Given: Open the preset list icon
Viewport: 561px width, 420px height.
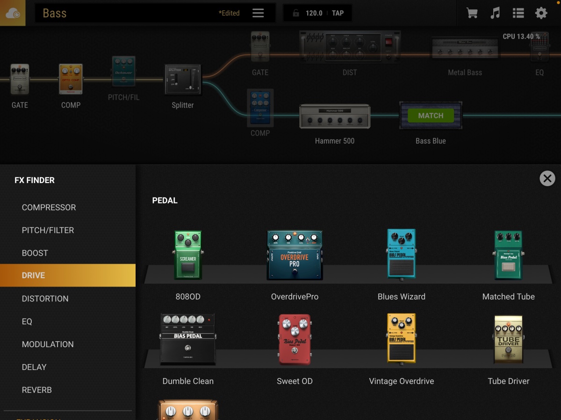Looking at the screenshot, I should (x=518, y=13).
